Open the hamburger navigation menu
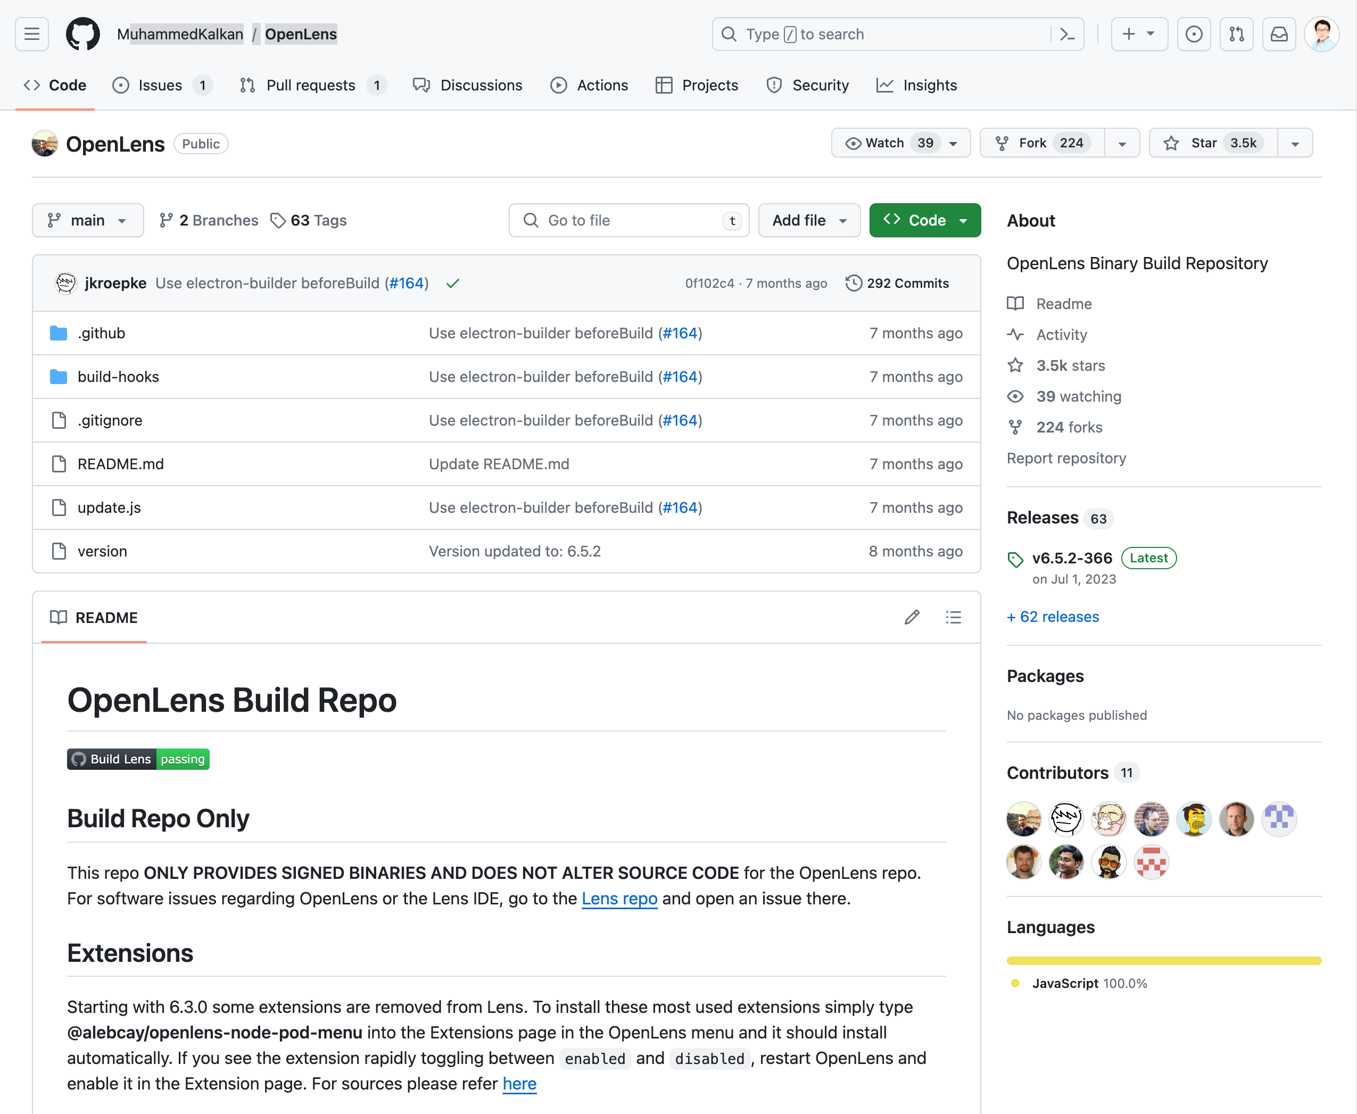This screenshot has width=1357, height=1114. coord(32,34)
